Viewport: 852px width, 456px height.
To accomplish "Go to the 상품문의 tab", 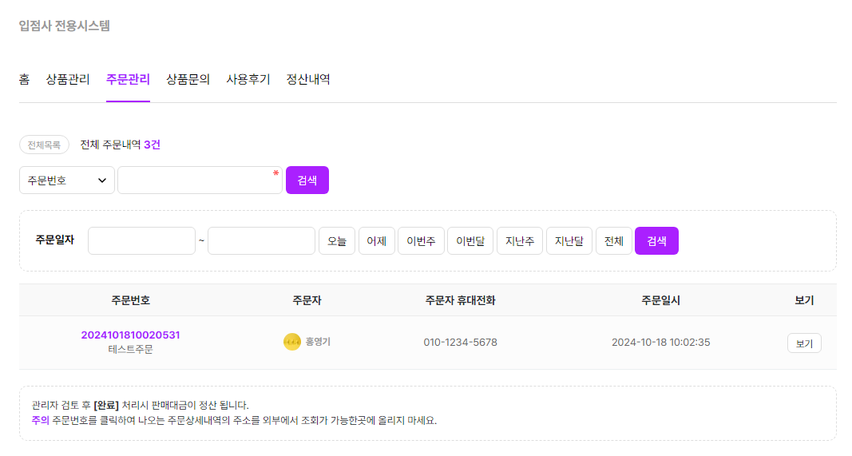I will pyautogui.click(x=188, y=79).
